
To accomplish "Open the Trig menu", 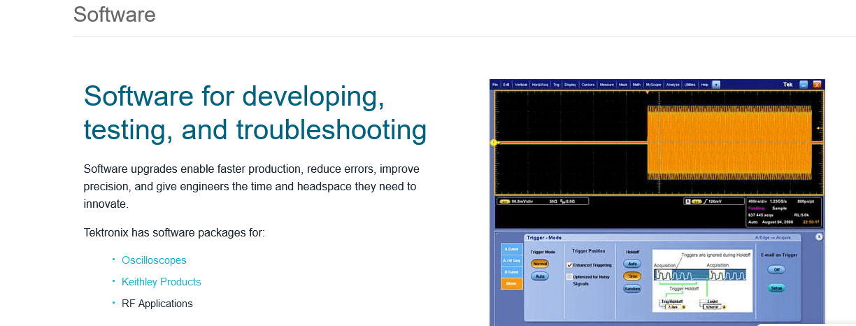I will (x=556, y=84).
